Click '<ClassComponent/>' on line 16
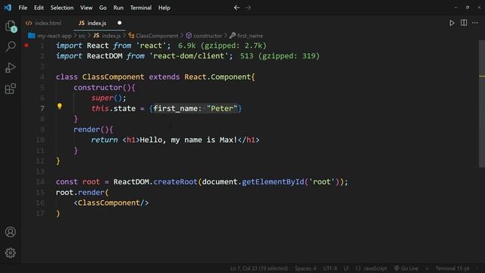Screen dimensions: 485x273 coord(111,203)
